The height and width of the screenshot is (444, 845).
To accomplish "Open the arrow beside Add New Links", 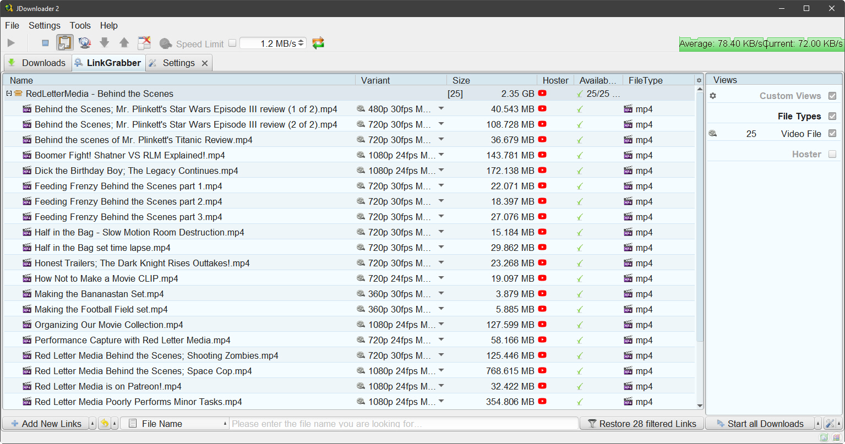I will click(x=92, y=423).
